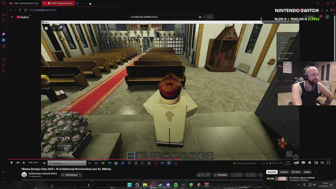Image resolution: width=336 pixels, height=189 pixels.
Task: Select the Podobne filter chip
Action: pyautogui.click(x=284, y=172)
